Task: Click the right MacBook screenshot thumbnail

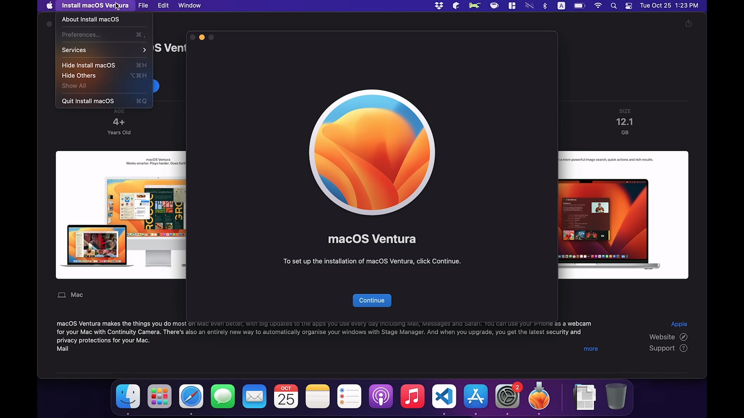Action: (623, 215)
